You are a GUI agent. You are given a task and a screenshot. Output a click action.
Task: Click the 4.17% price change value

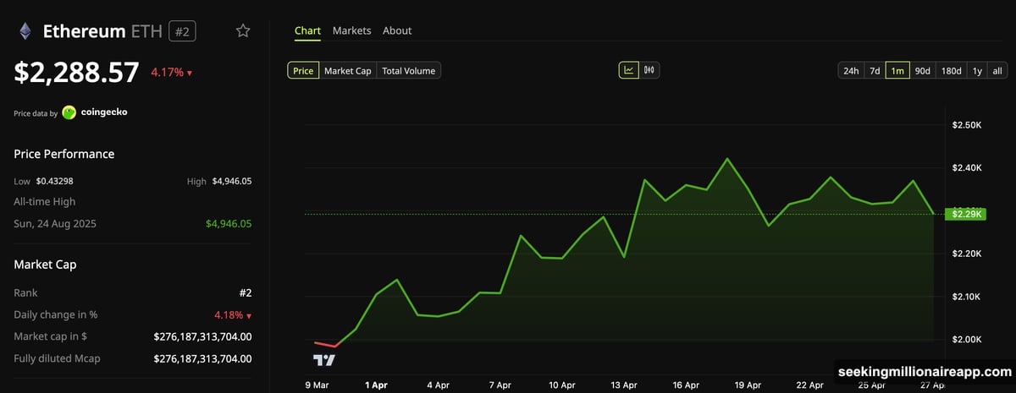click(x=167, y=73)
